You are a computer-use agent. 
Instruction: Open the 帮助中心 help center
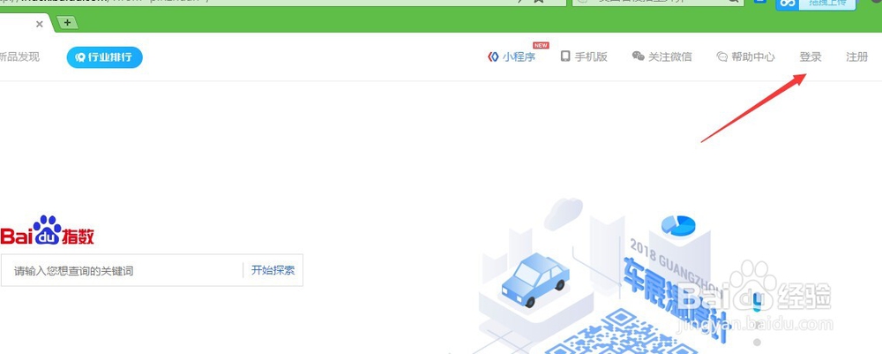(752, 56)
